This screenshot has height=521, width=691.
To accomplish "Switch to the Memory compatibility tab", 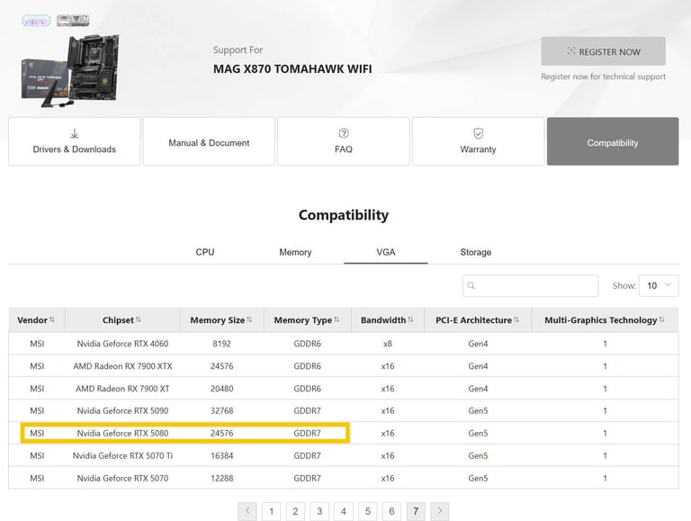I will coord(295,252).
